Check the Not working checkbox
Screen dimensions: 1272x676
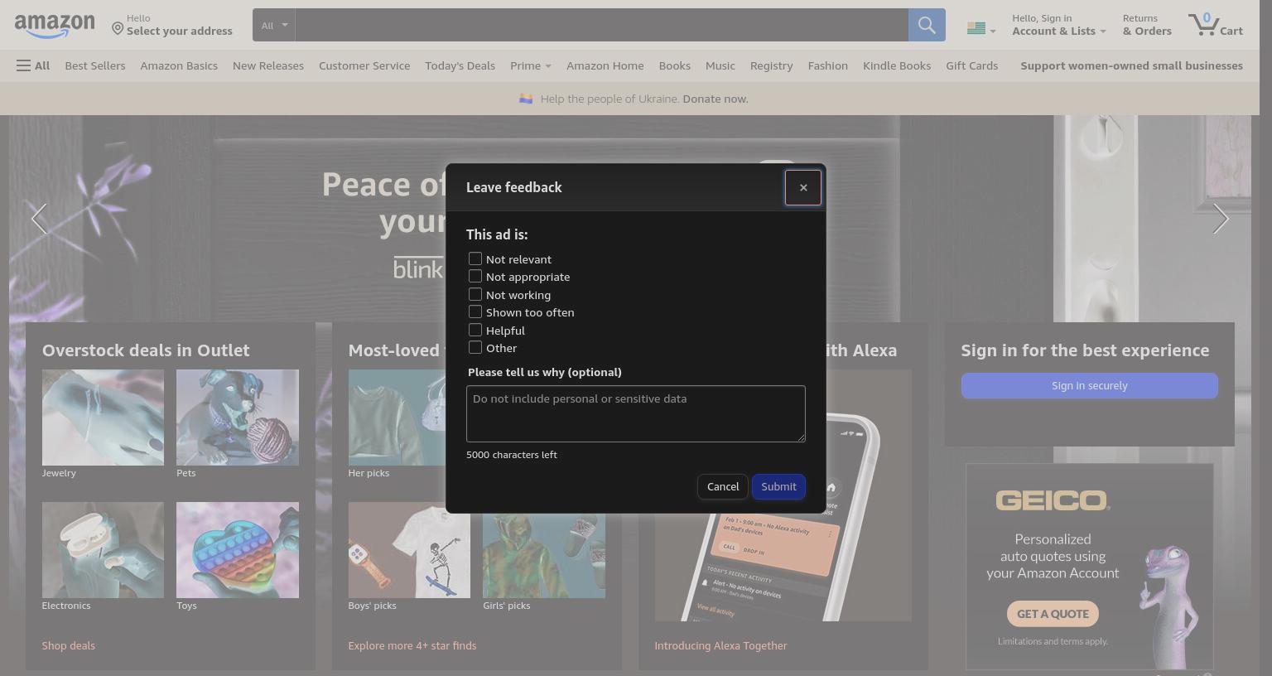[x=475, y=294]
